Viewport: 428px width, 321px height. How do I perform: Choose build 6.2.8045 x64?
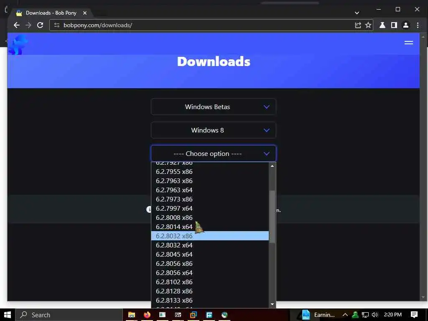210,255
